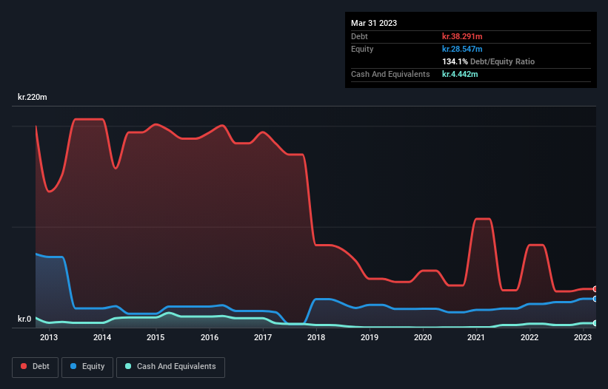Viewport: 608px width, 389px height.
Task: Click Cash And Equivalents label in tooltip
Action: (x=390, y=74)
